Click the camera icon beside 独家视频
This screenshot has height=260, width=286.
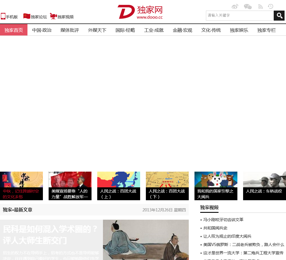[x=53, y=16]
